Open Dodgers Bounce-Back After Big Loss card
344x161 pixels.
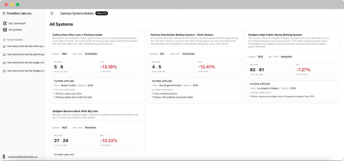[73, 111]
